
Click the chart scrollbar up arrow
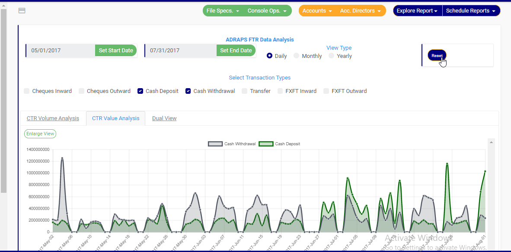coord(491,142)
